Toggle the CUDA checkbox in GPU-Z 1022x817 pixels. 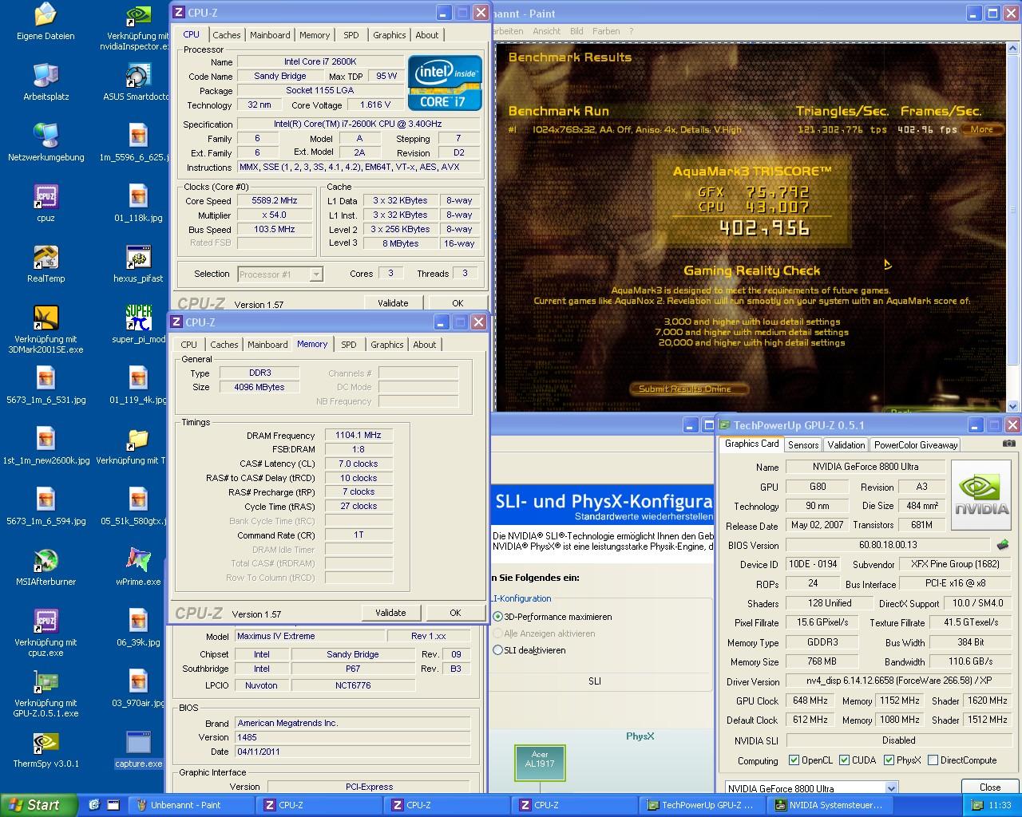(x=844, y=760)
